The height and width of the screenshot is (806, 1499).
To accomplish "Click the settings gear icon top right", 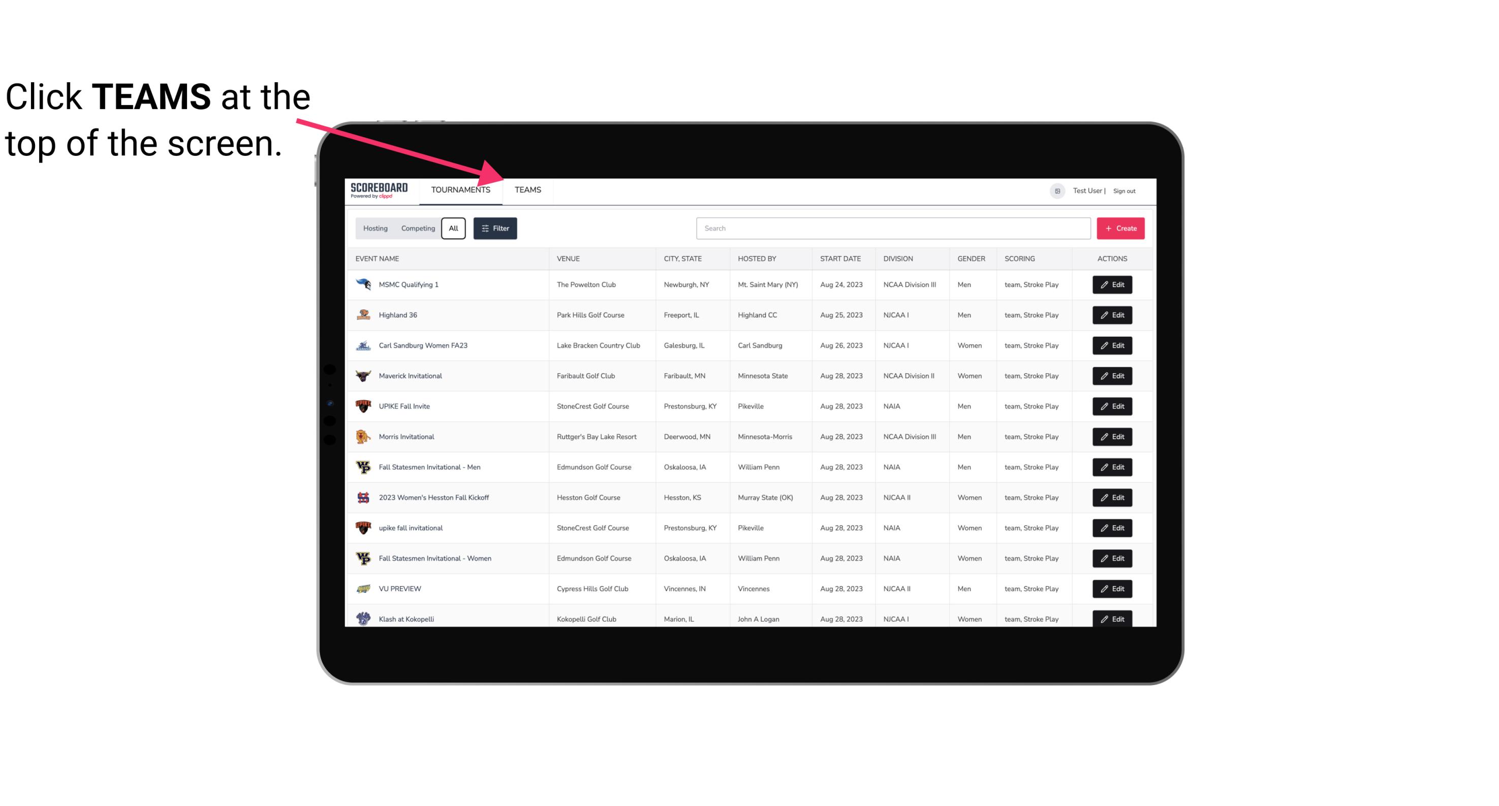I will click(1054, 189).
